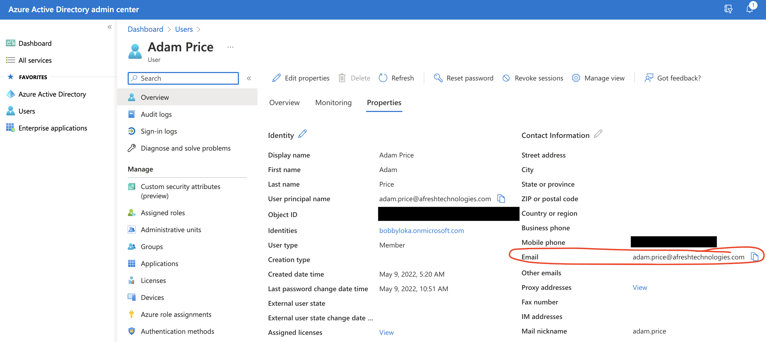Screen dimensions: 766x342
Task: Open Azure Active Directory from favorites
Action: coord(52,94)
